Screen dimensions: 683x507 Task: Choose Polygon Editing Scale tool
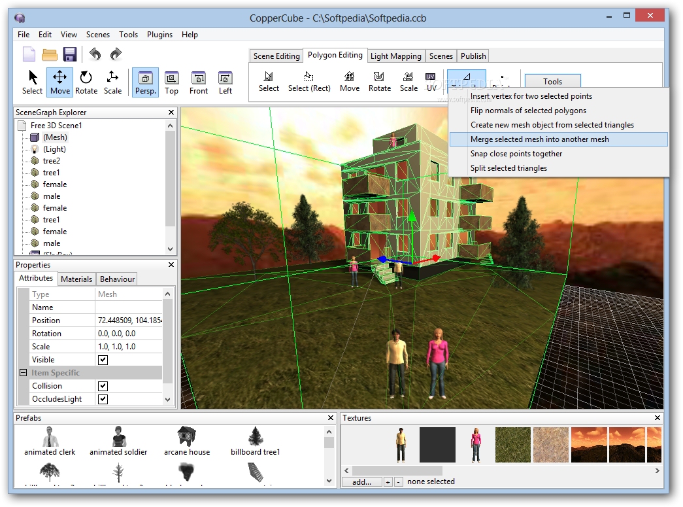[408, 82]
